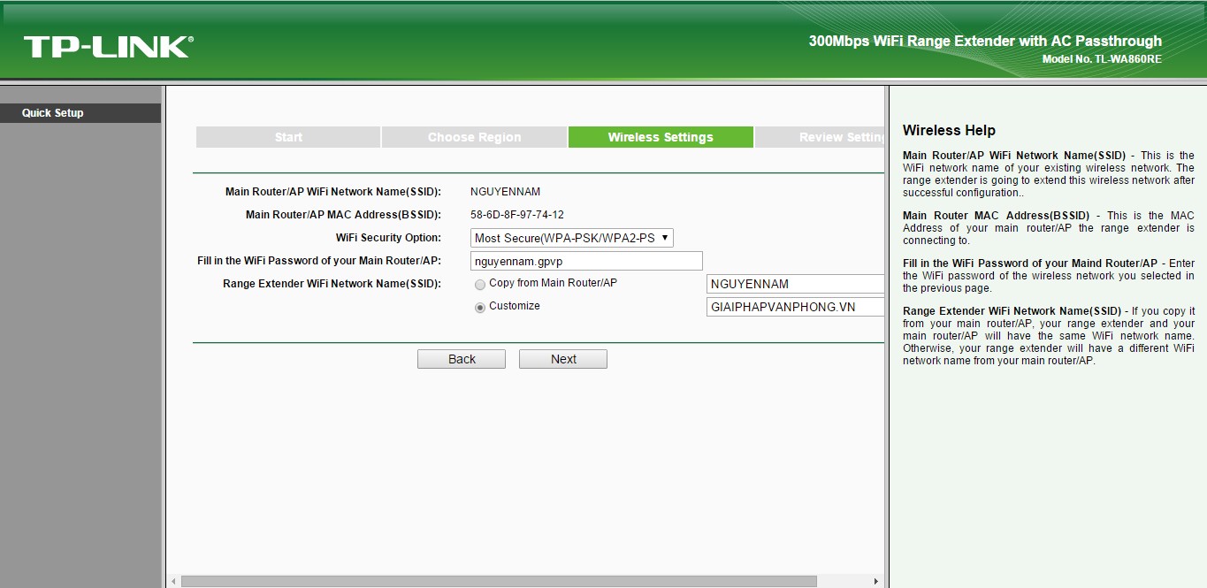Viewport: 1207px width, 588px height.
Task: Select Copy from Main Router/AP radio button
Action: (x=480, y=285)
